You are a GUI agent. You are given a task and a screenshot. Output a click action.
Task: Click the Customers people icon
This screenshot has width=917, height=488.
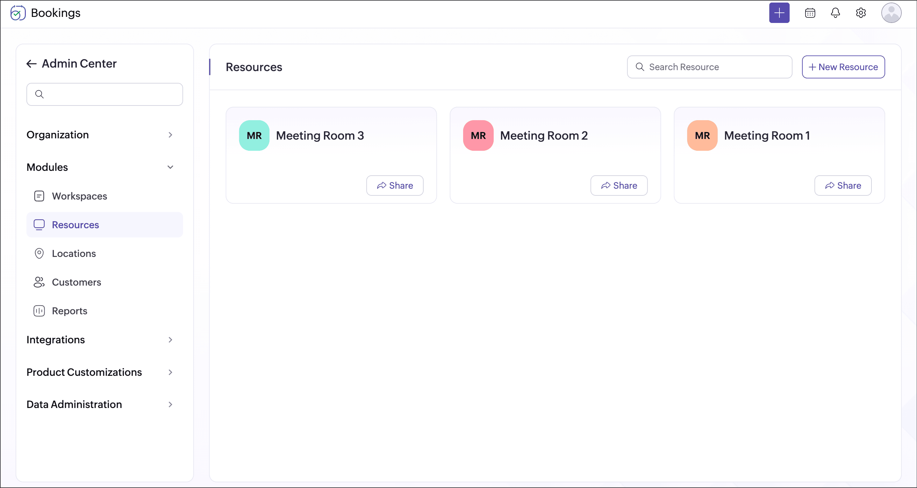tap(39, 282)
